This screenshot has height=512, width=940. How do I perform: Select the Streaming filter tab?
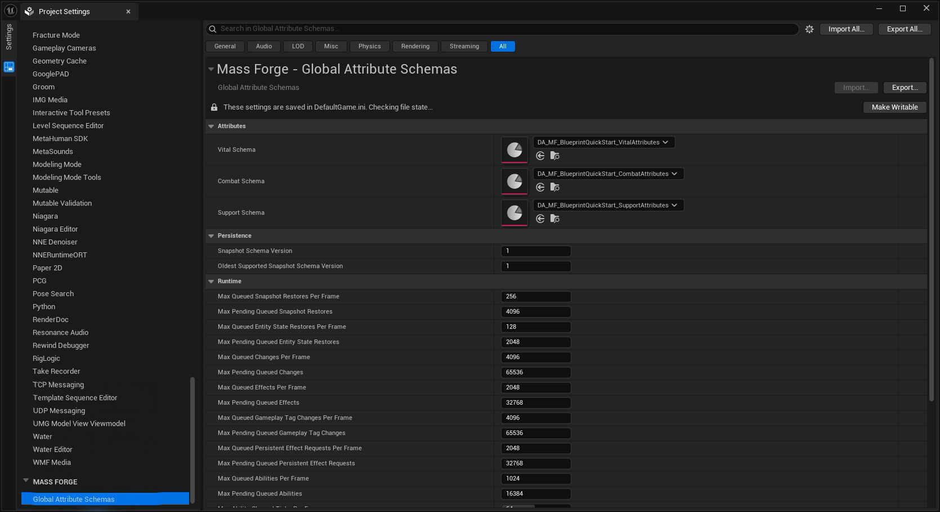[464, 47]
